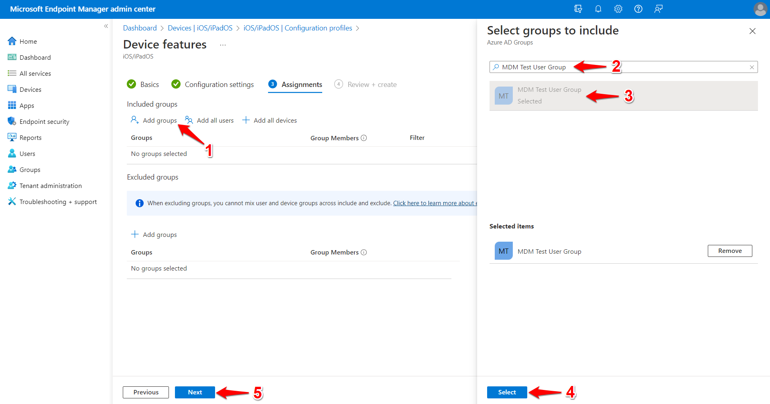
Task: Open the settings gear in header
Action: (618, 9)
